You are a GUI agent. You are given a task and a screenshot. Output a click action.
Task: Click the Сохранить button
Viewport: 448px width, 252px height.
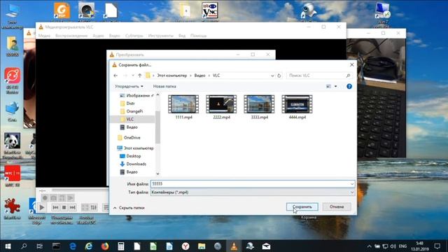click(x=302, y=206)
